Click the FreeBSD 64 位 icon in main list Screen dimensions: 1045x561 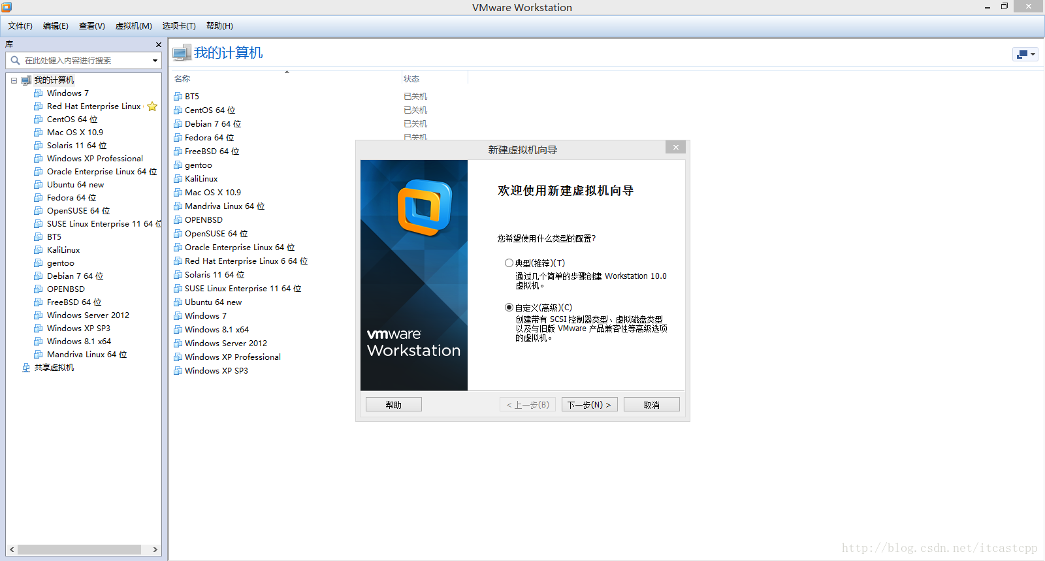click(178, 152)
